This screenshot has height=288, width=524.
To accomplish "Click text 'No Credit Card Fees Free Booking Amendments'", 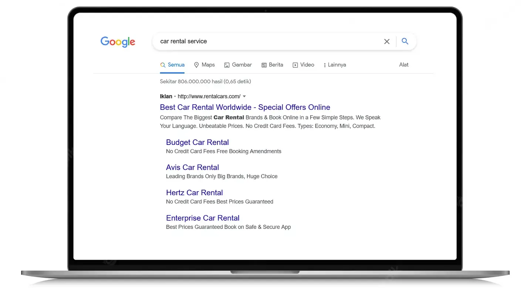I will coord(224,151).
